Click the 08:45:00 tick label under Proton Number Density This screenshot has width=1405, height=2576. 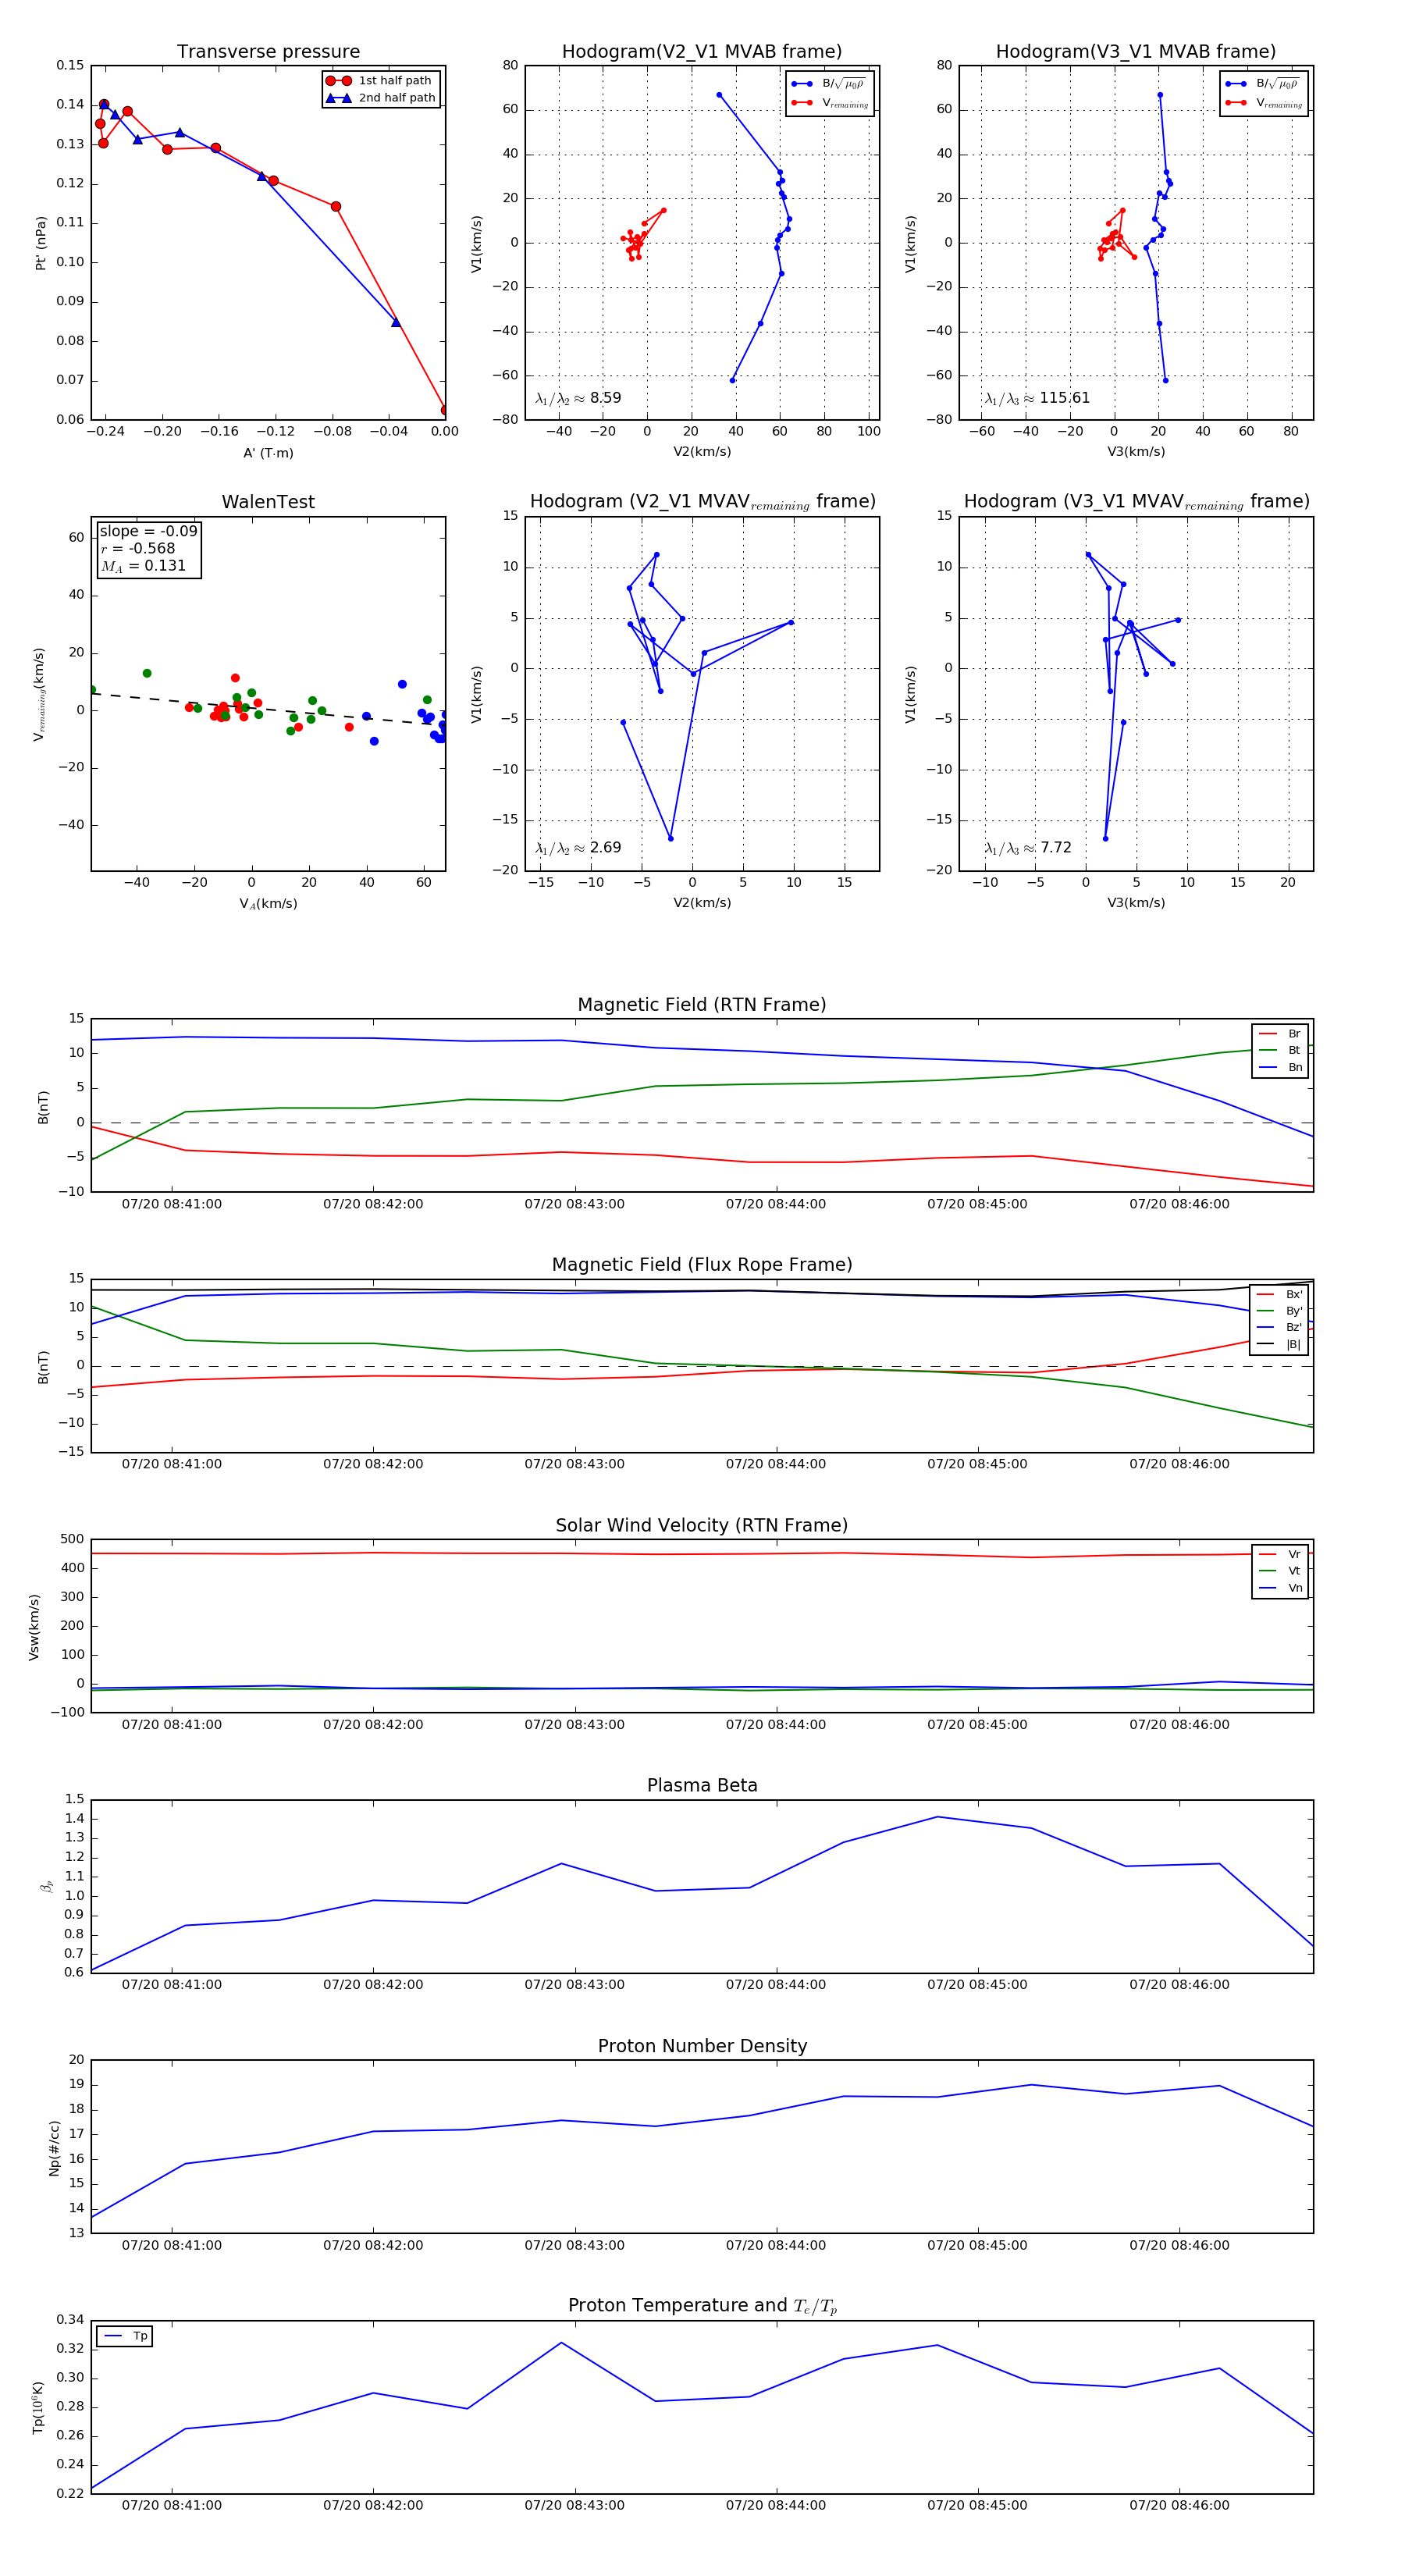[977, 2245]
